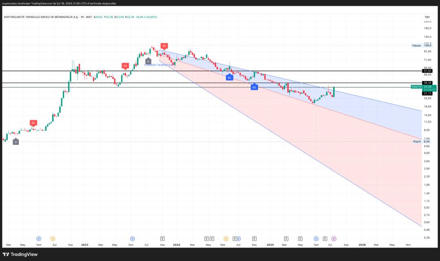Click the blue 0.9485 ratio text on chart
Screen dimensions: 440x261
[x=159, y=65]
